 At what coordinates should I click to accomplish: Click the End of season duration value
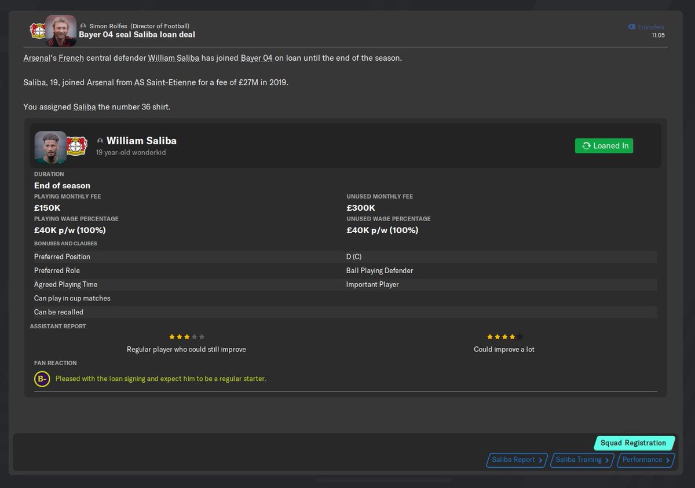(62, 186)
